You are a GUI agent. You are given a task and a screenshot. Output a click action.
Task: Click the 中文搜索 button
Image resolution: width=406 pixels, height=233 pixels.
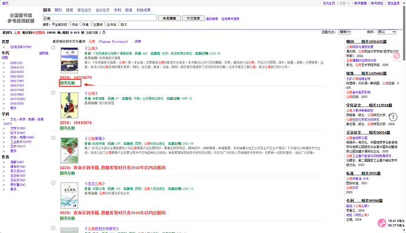pos(169,18)
